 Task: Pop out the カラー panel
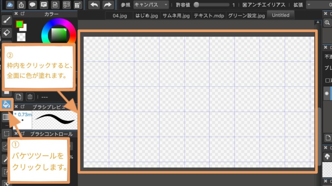tap(22, 14)
